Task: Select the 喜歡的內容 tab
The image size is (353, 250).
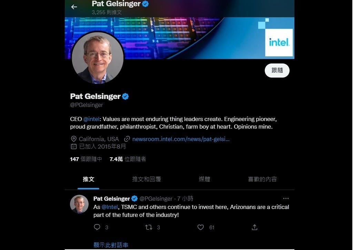Action: pos(262,179)
